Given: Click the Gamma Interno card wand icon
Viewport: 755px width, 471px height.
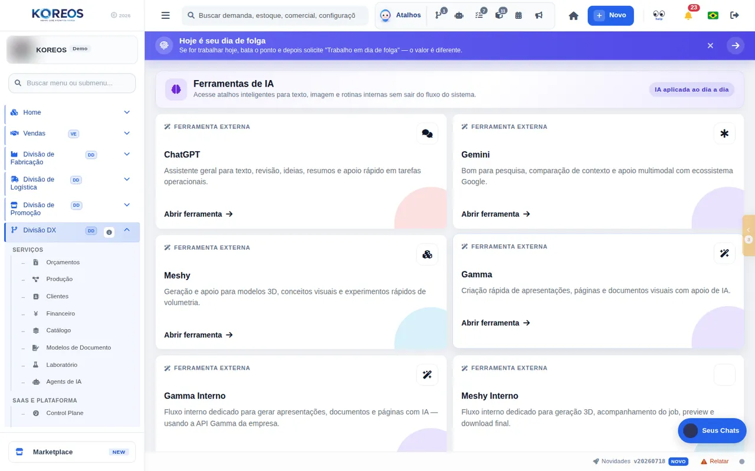Looking at the screenshot, I should click(428, 375).
